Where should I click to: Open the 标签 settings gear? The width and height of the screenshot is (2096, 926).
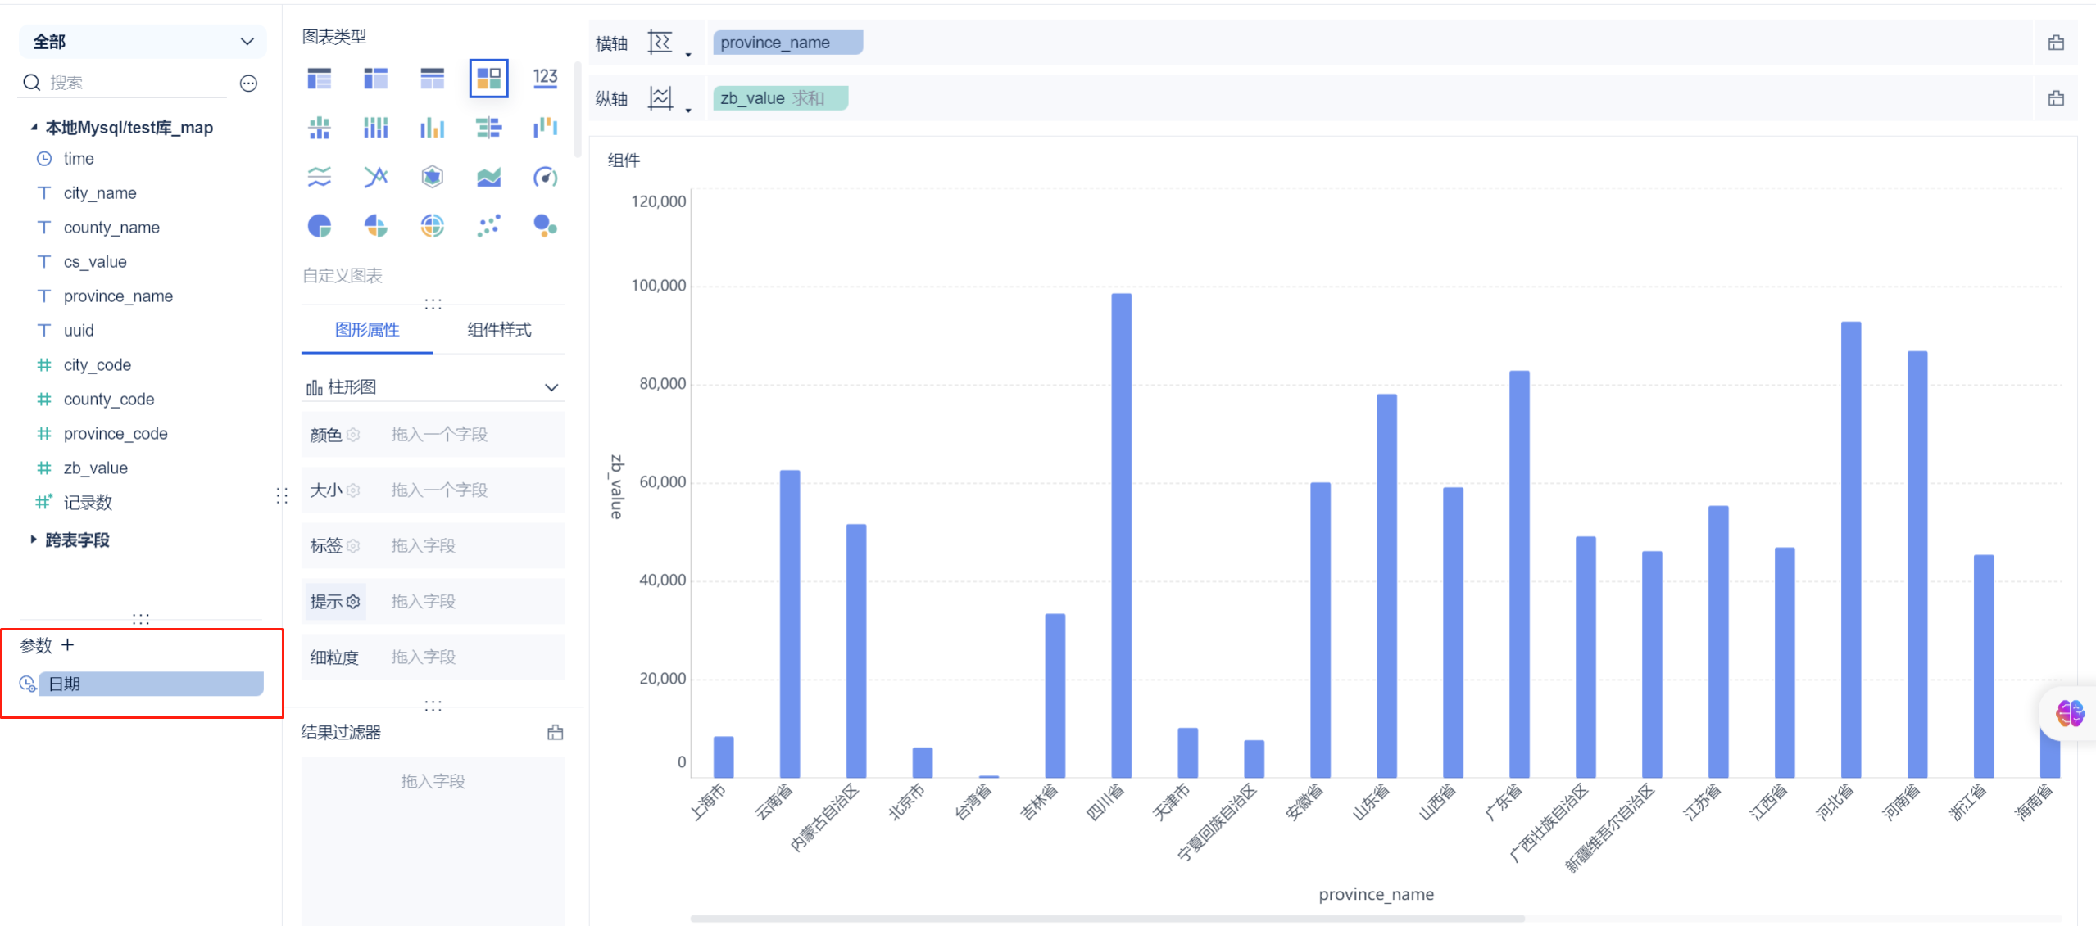click(x=353, y=546)
